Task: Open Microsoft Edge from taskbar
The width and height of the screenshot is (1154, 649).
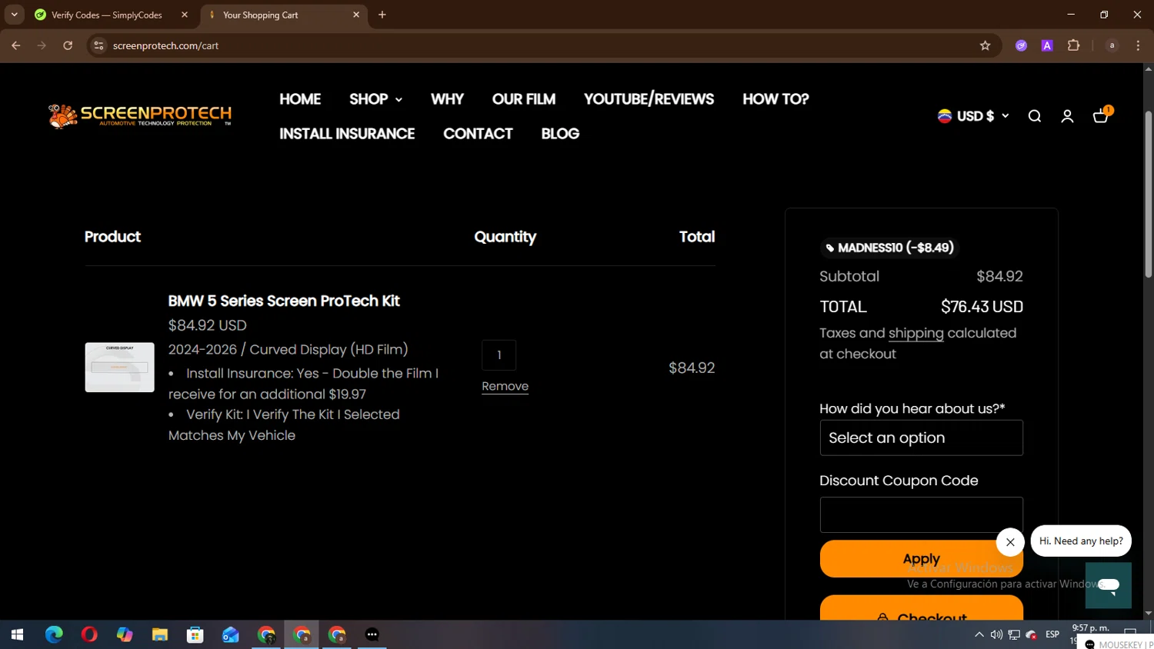Action: click(54, 634)
